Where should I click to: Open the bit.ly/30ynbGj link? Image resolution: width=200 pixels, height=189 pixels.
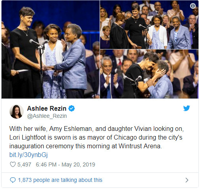tap(28, 155)
